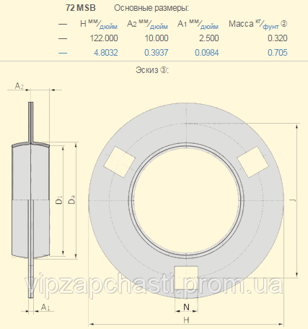308x329 pixels.
Task: Click the 4.8032 inch value
Action: tap(106, 53)
